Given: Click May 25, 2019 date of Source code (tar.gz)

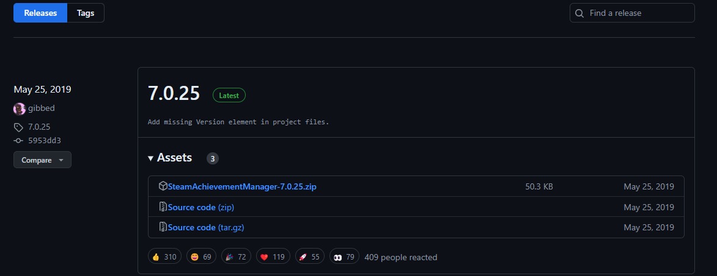Looking at the screenshot, I should pos(649,227).
